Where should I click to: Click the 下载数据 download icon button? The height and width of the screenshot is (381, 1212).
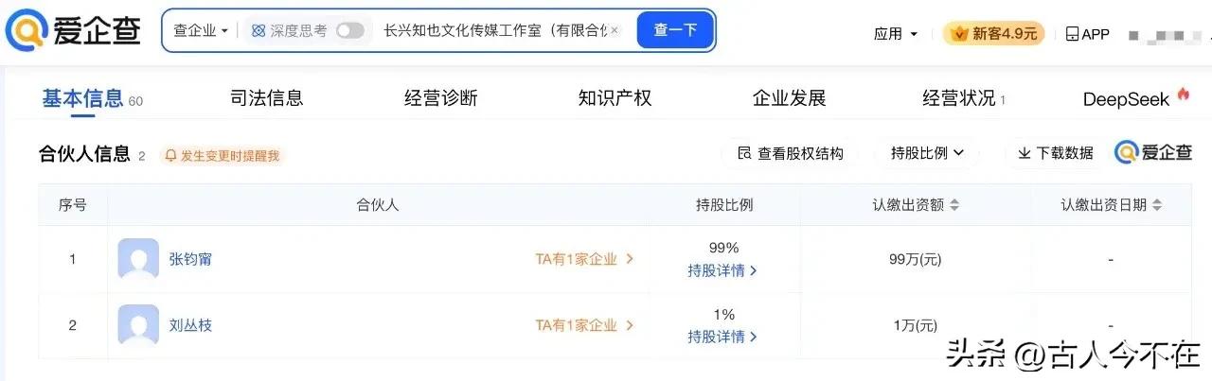click(x=1055, y=153)
